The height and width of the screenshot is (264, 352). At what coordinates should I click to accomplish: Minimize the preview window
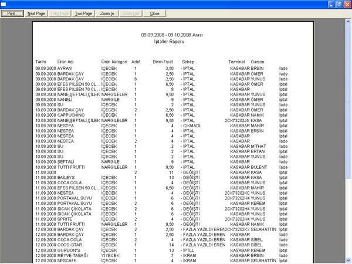coord(331,4)
